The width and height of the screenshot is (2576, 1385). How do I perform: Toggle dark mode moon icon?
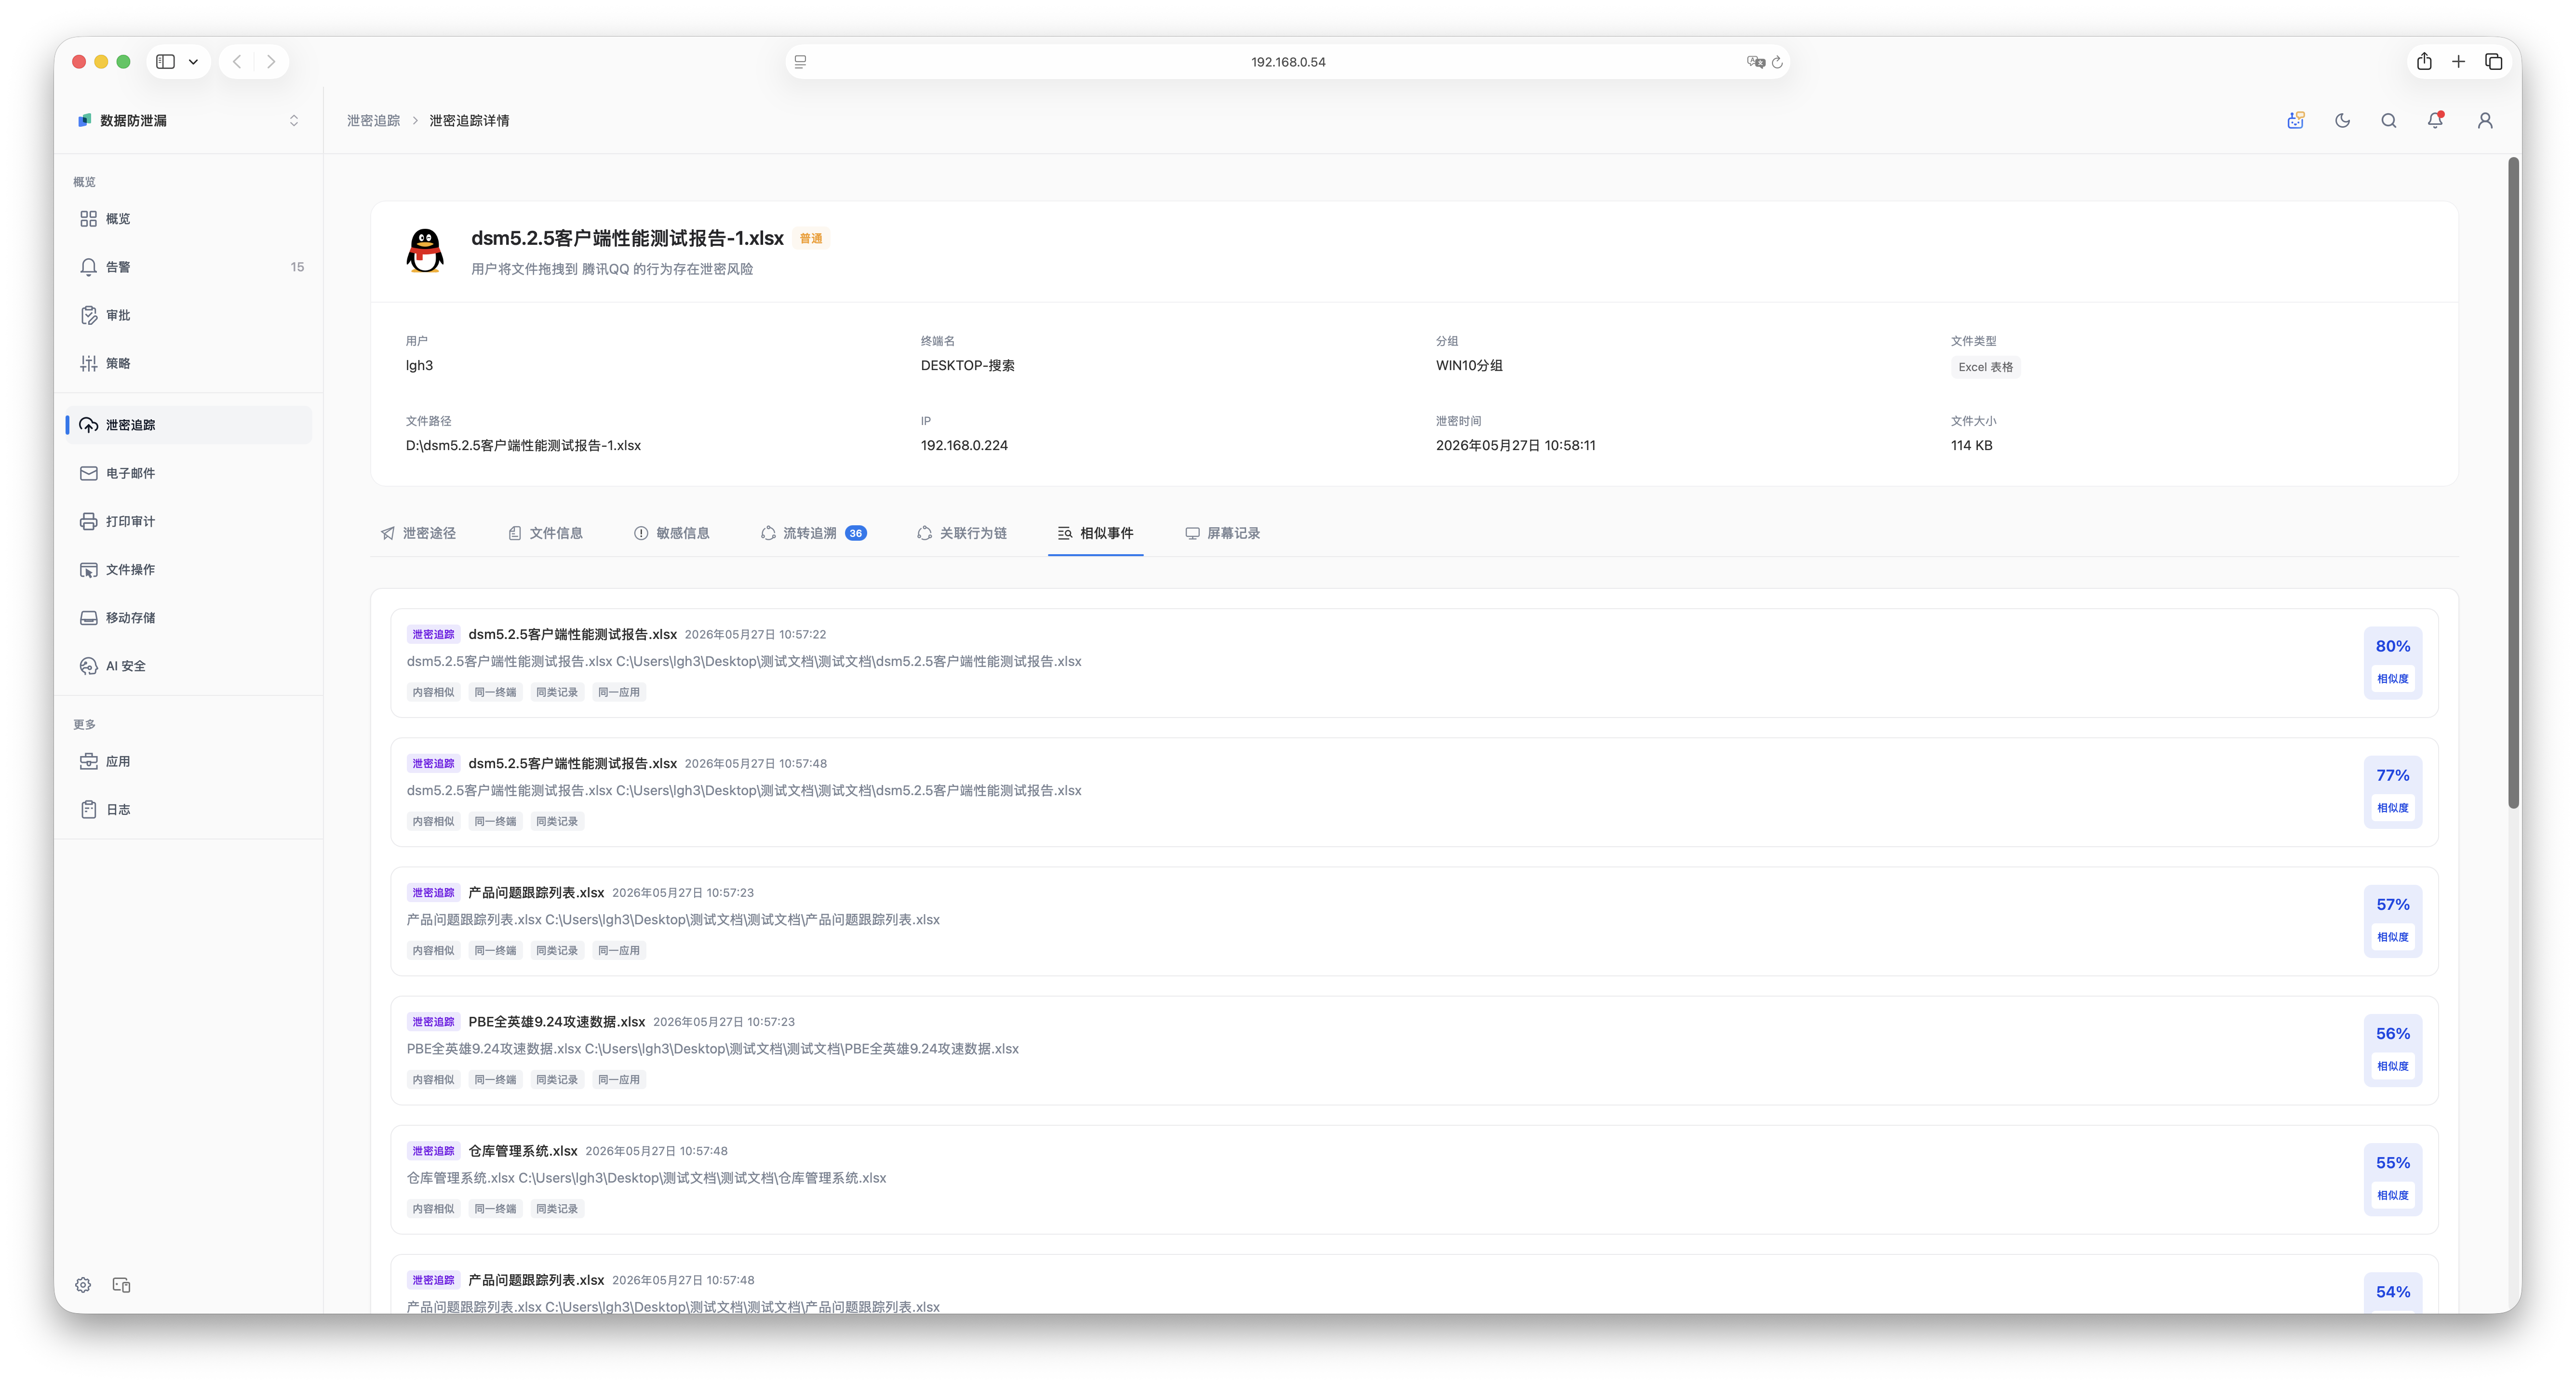pyautogui.click(x=2342, y=120)
